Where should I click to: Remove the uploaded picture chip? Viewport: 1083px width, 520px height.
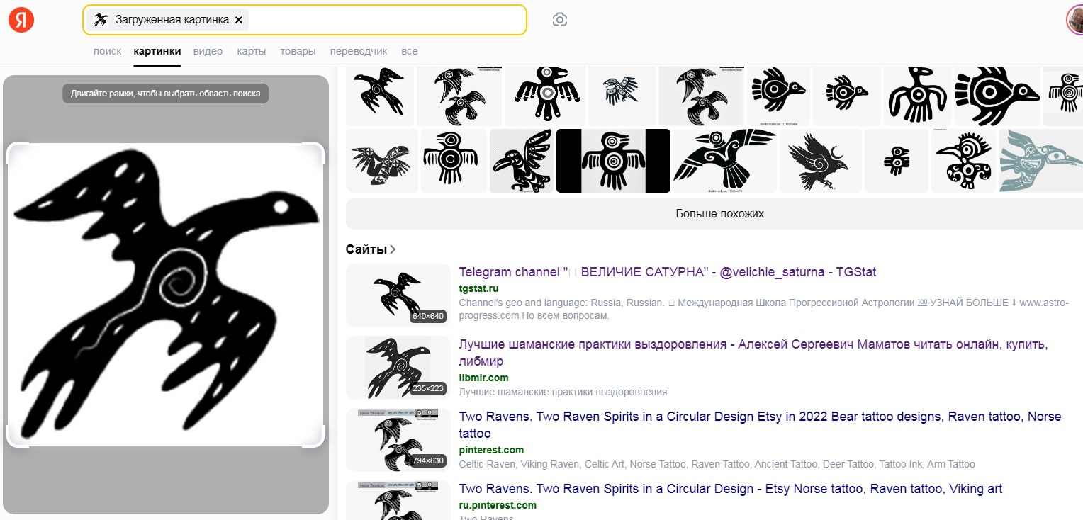click(x=239, y=20)
